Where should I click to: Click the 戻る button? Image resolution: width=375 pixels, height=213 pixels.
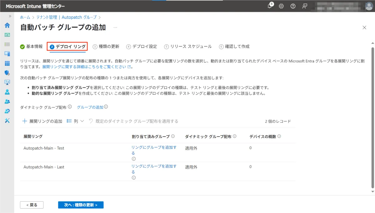[x=32, y=205]
